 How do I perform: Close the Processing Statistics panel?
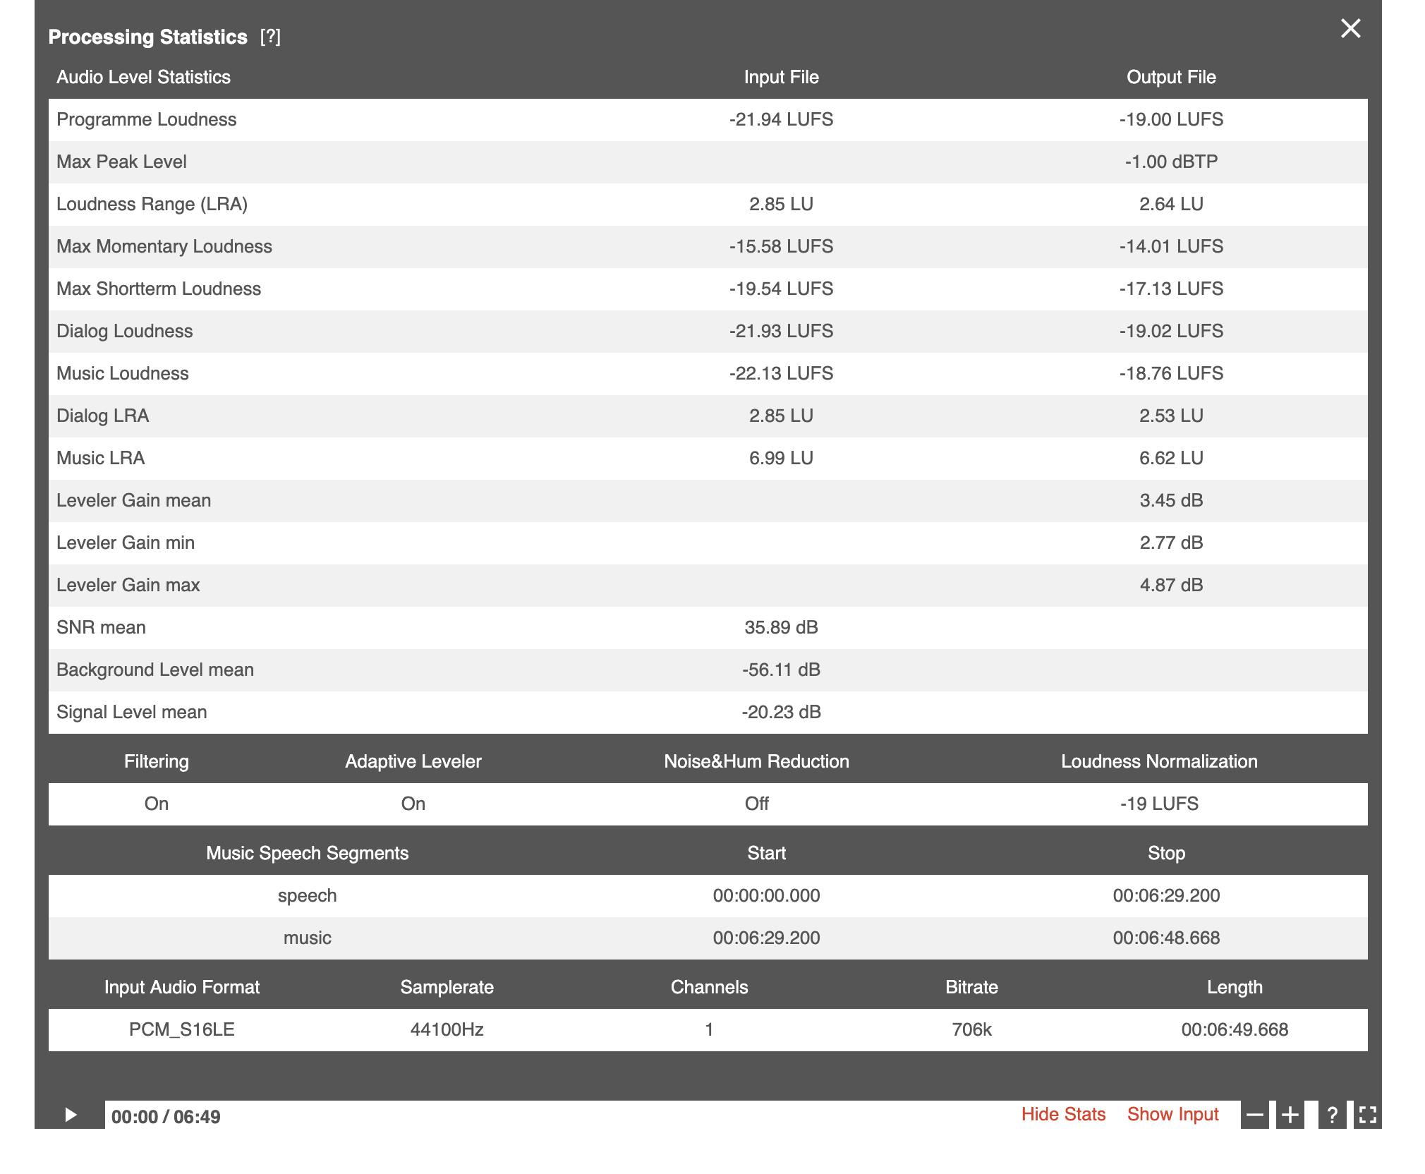1350,29
